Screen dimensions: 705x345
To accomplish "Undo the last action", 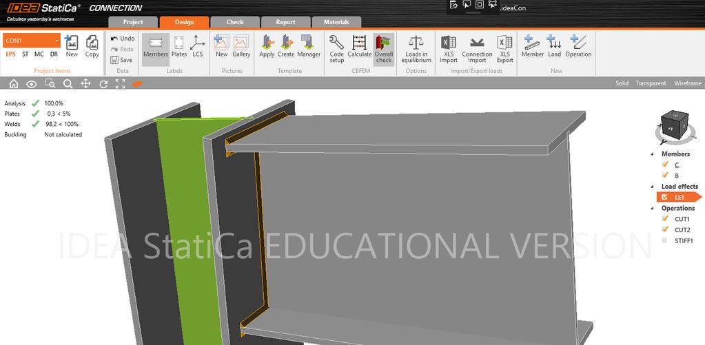I will click(x=122, y=39).
